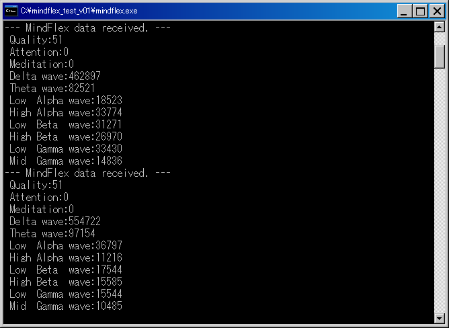The width and height of the screenshot is (449, 328).
Task: Click the scrollbar up arrow
Action: coord(440,27)
